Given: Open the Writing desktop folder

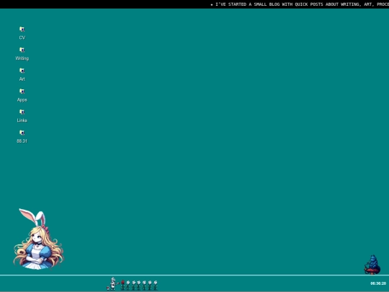Looking at the screenshot, I should click(22, 53).
